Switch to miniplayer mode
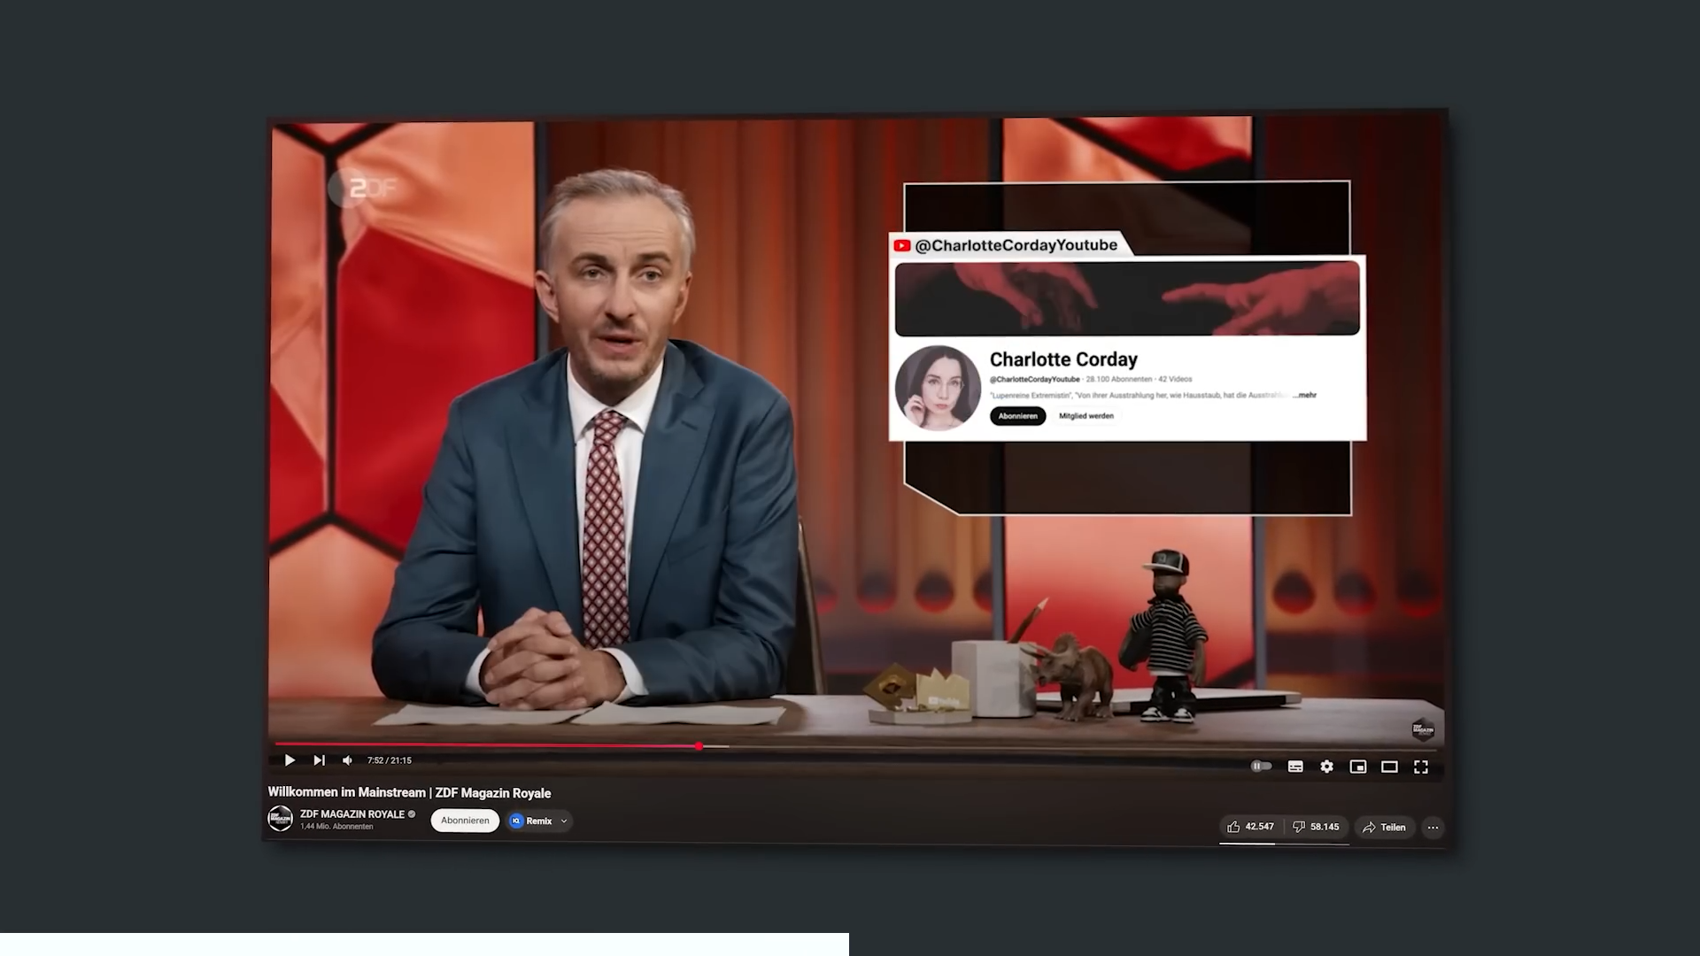 (x=1358, y=767)
